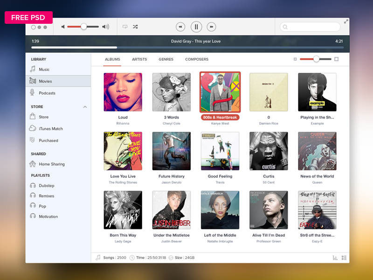The width and height of the screenshot is (373, 280).
Task: Click the Lady Gaga artist name
Action: click(x=123, y=241)
